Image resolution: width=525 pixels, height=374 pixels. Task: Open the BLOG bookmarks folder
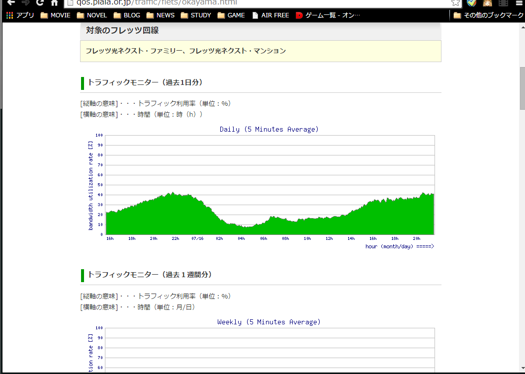(x=127, y=15)
